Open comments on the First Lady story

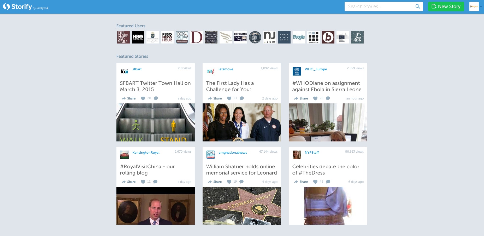pos(242,98)
